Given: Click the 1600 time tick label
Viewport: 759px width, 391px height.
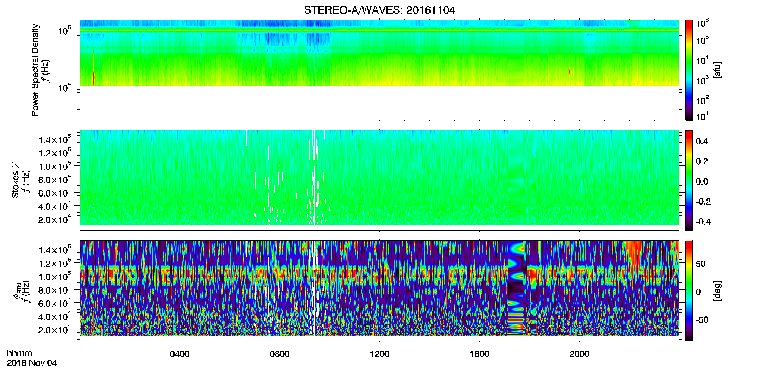Looking at the screenshot, I should pos(479,354).
